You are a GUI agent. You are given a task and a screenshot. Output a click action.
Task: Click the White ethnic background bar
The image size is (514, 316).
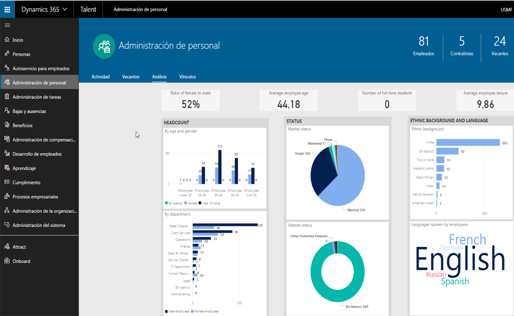468,142
